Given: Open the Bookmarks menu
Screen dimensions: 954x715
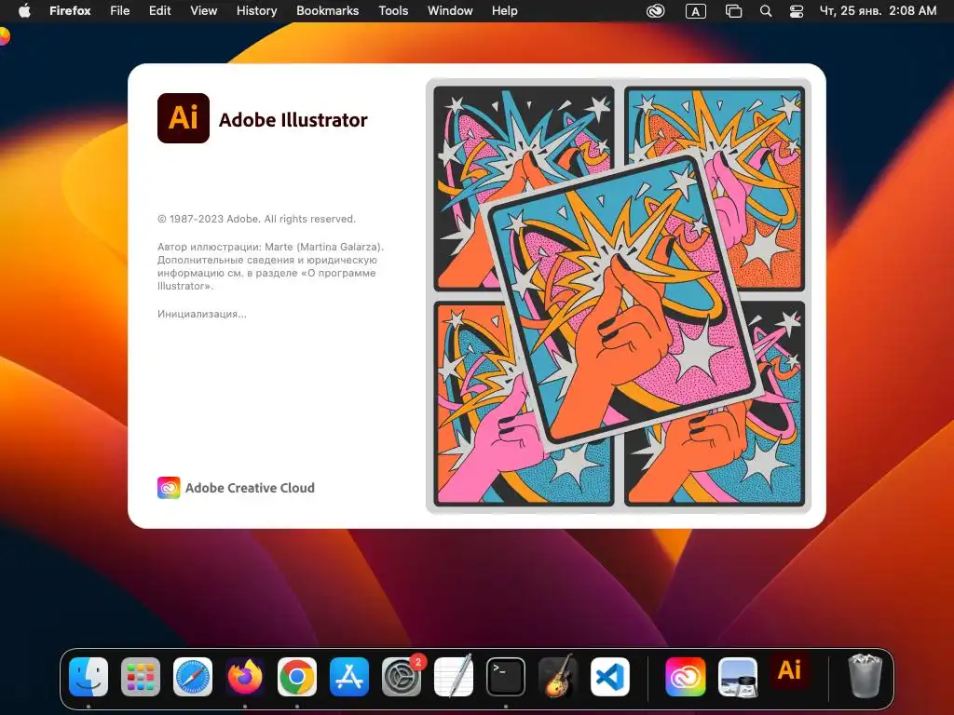Looking at the screenshot, I should [x=327, y=11].
